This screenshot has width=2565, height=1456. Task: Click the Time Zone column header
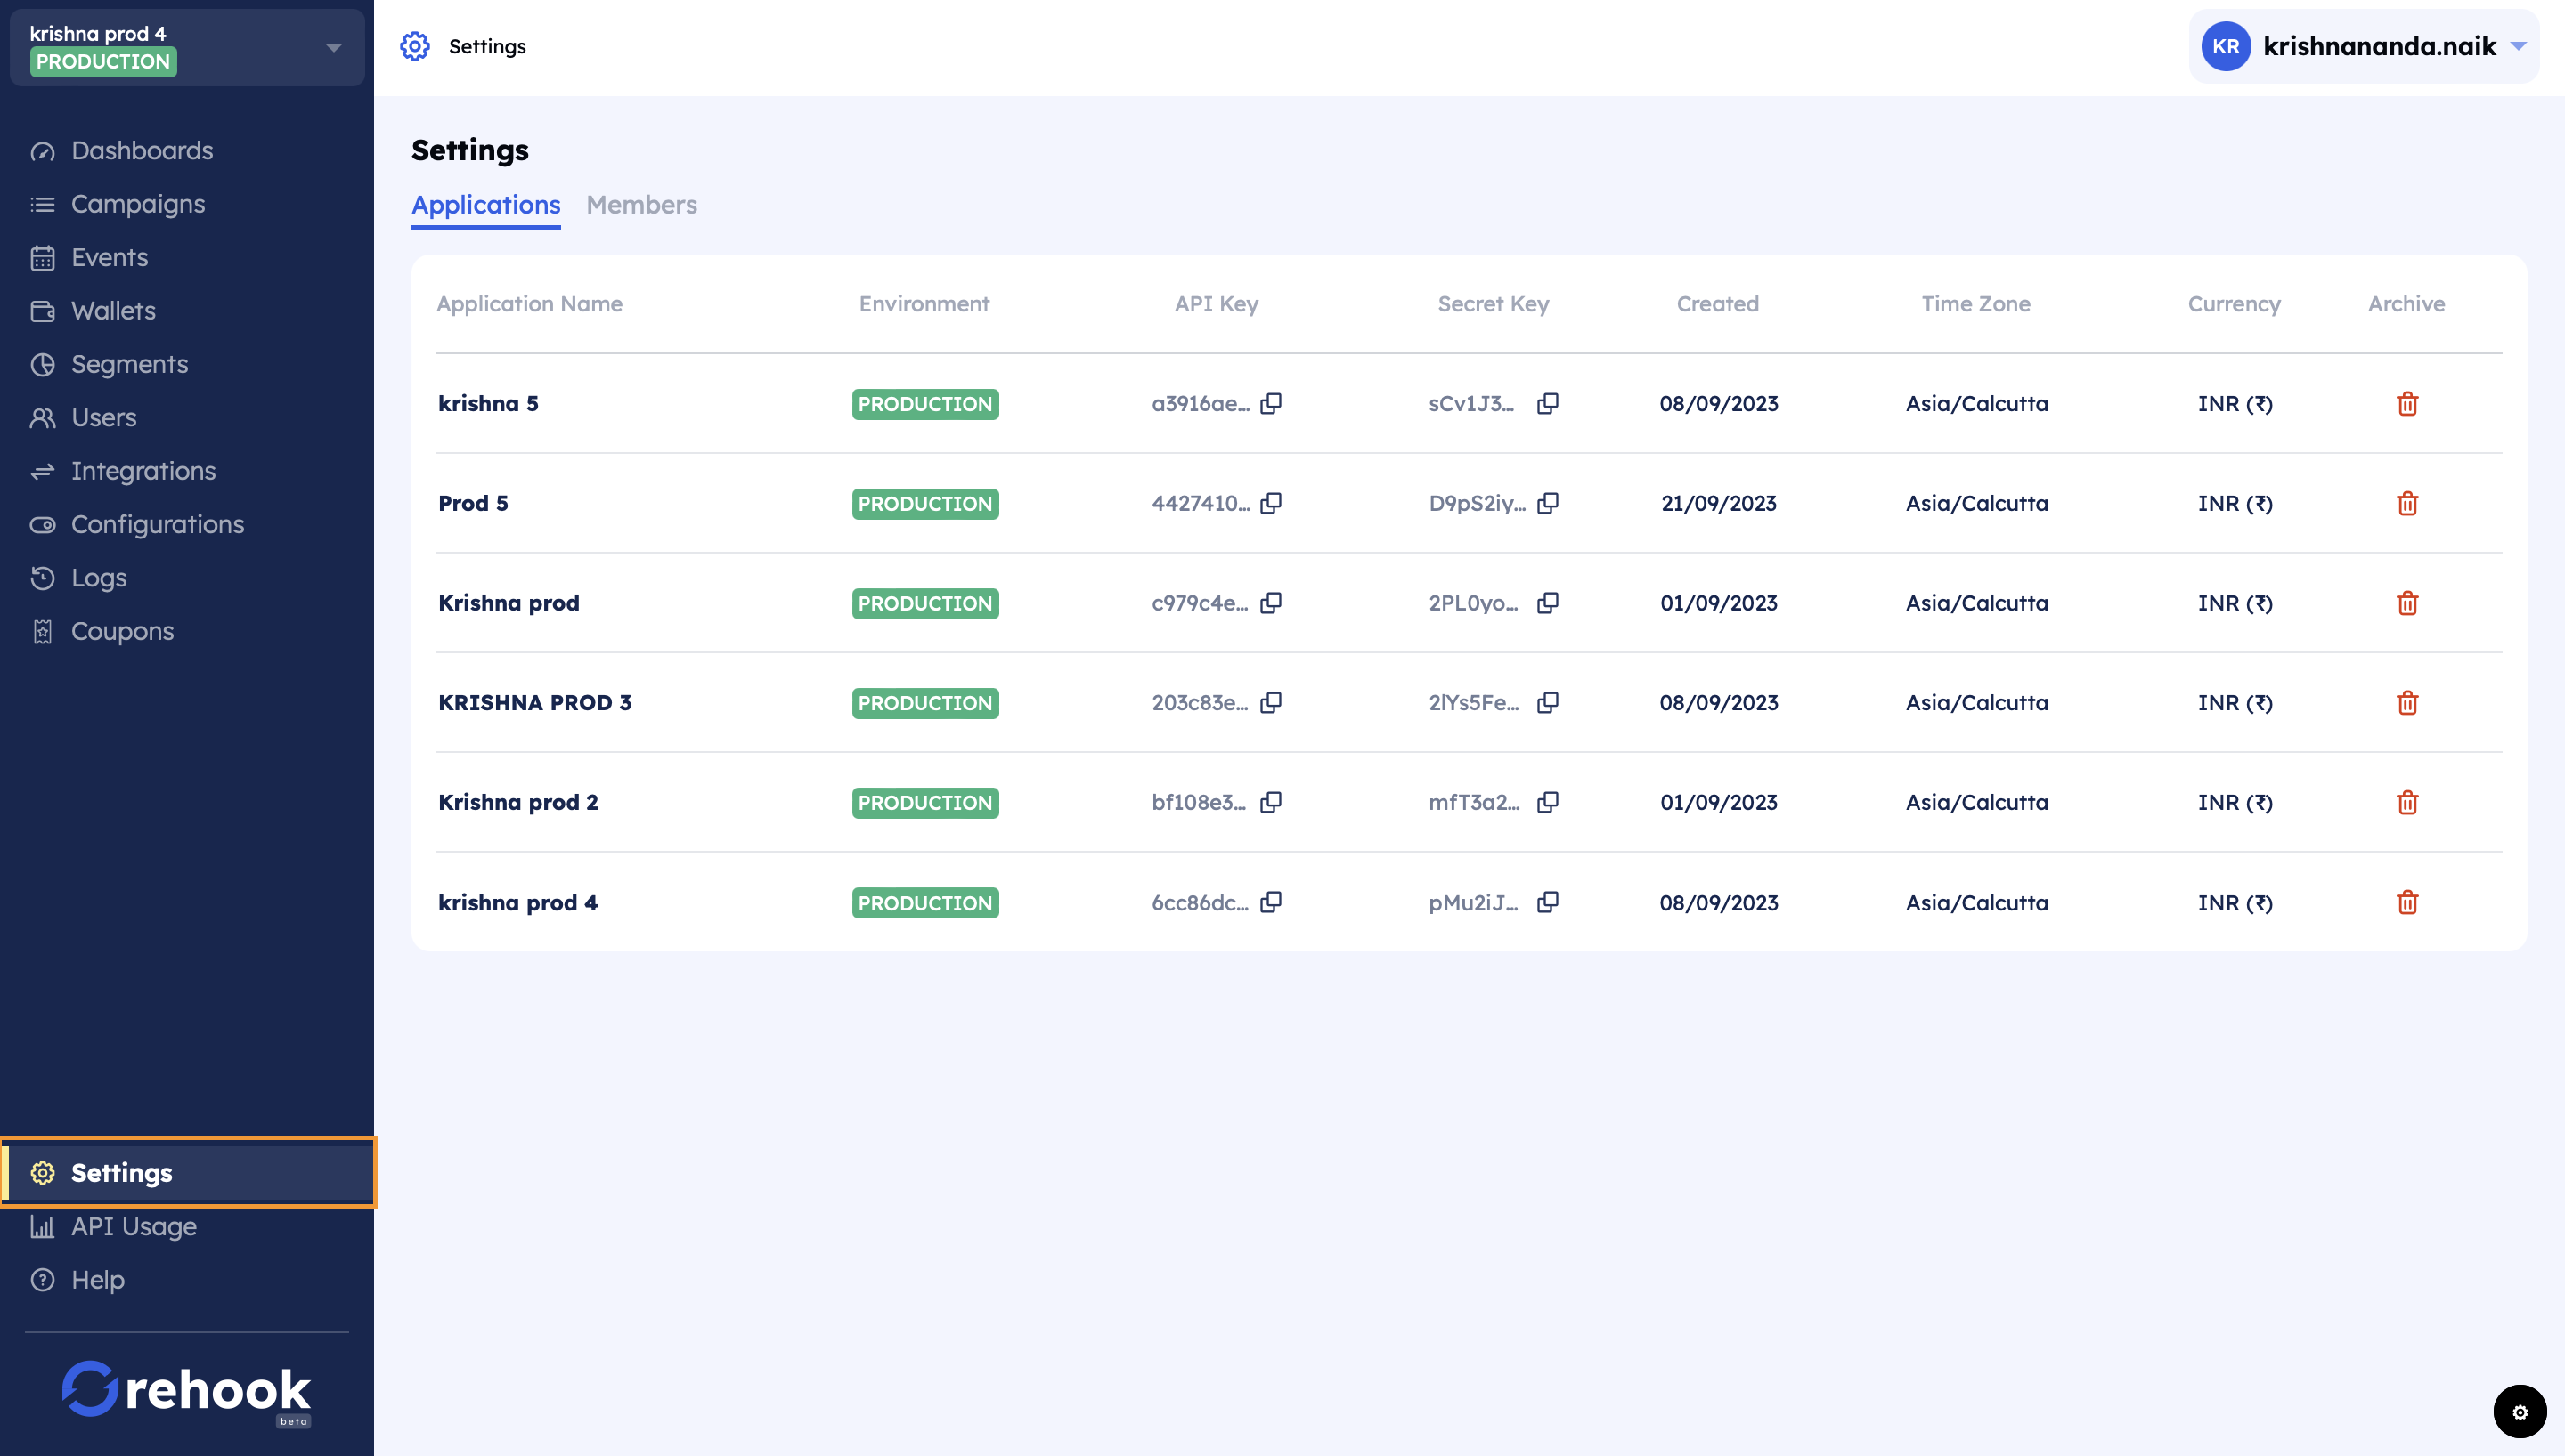1975,304
